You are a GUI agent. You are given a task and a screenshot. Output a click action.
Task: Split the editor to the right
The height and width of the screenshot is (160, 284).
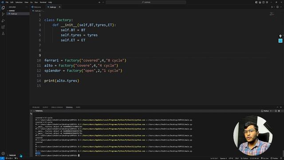click(277, 7)
